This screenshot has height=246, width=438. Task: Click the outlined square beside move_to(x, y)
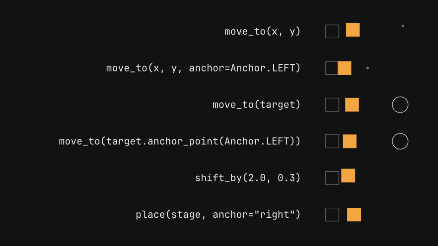(332, 31)
